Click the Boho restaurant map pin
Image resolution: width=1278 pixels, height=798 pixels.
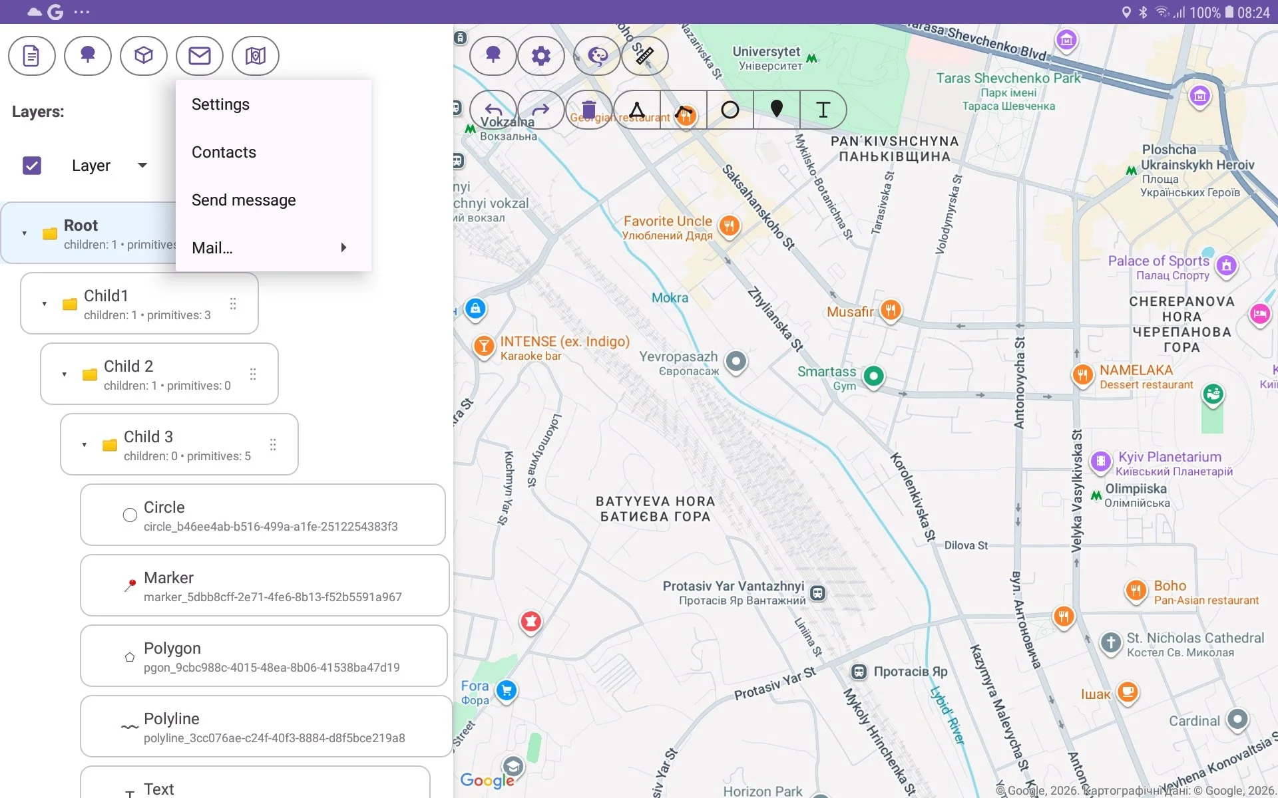[x=1136, y=590]
